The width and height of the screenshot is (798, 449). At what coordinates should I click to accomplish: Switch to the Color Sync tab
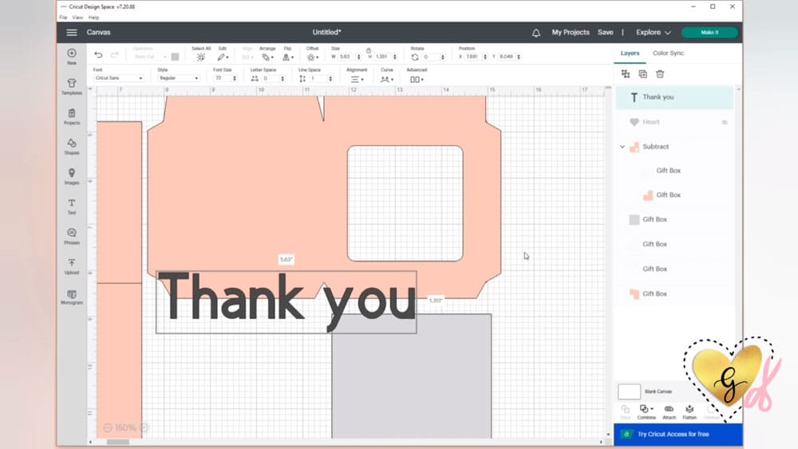(668, 53)
